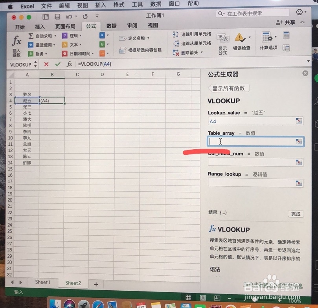Click the Save icon in title bar
This screenshot has width=318, height=308.
tap(57, 16)
